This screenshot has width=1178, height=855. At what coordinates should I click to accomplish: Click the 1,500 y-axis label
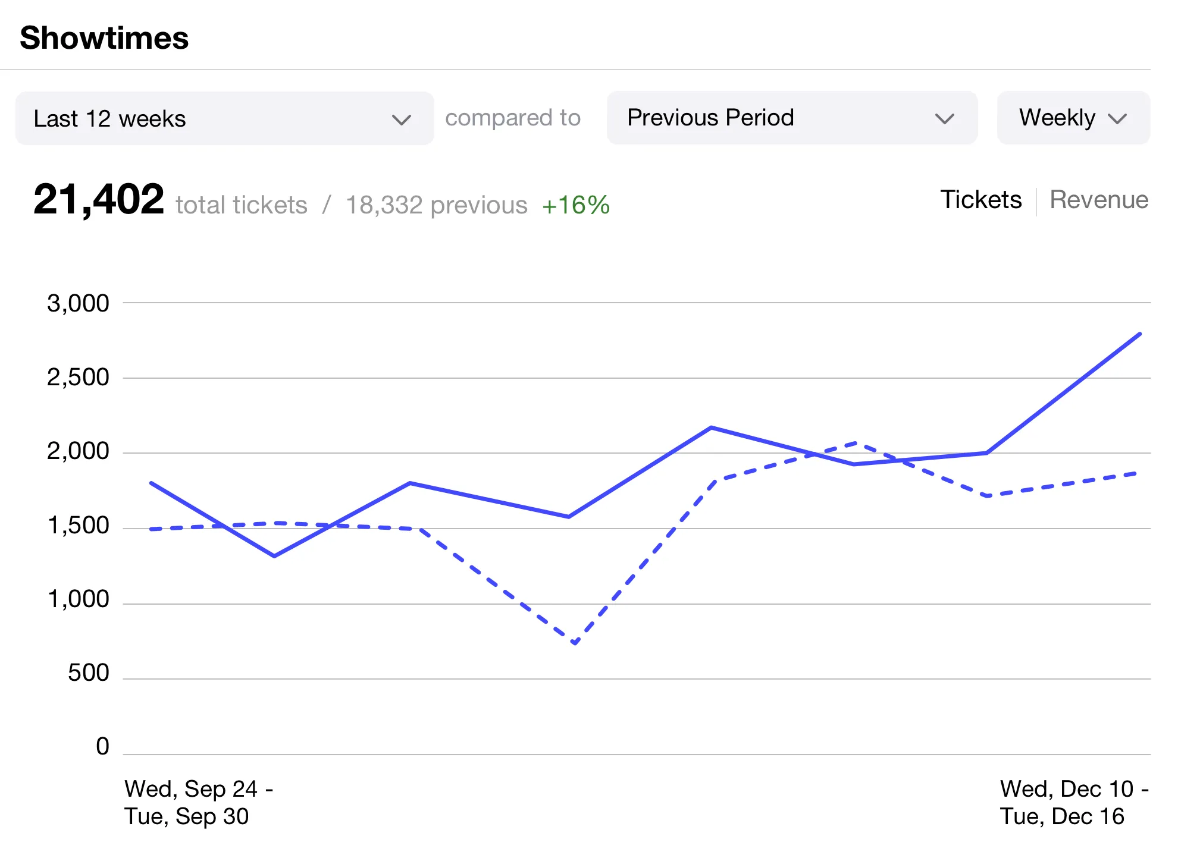pyautogui.click(x=78, y=526)
